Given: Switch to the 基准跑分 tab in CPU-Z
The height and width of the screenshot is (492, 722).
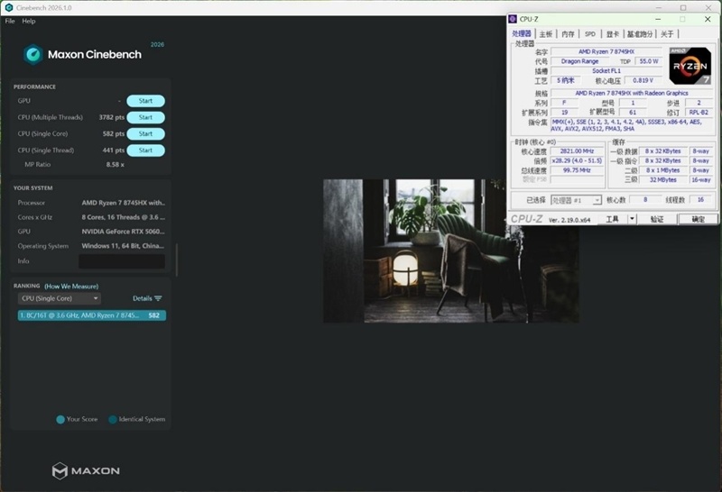Looking at the screenshot, I should [x=640, y=34].
